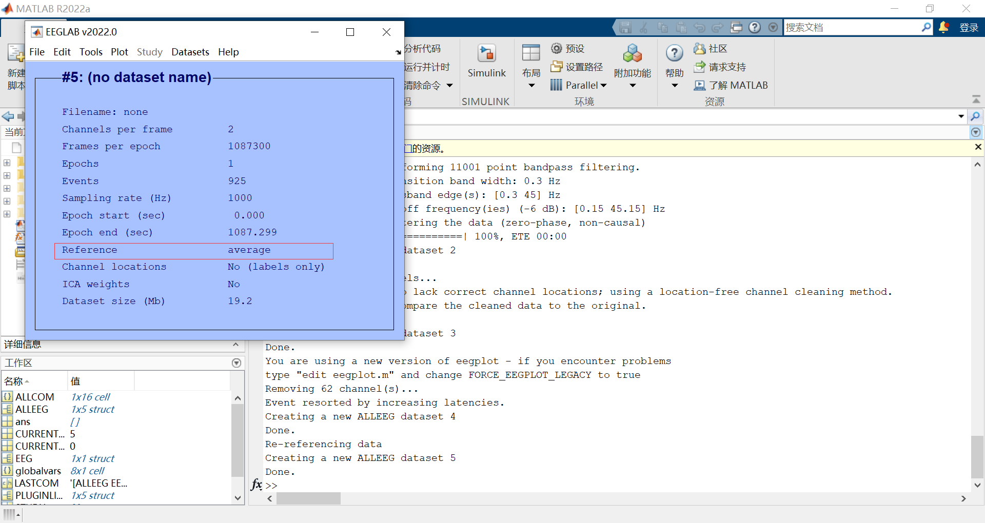Image resolution: width=985 pixels, height=523 pixels.
Task: Click the dock arrow in EEGLAB menubar
Action: (x=398, y=52)
